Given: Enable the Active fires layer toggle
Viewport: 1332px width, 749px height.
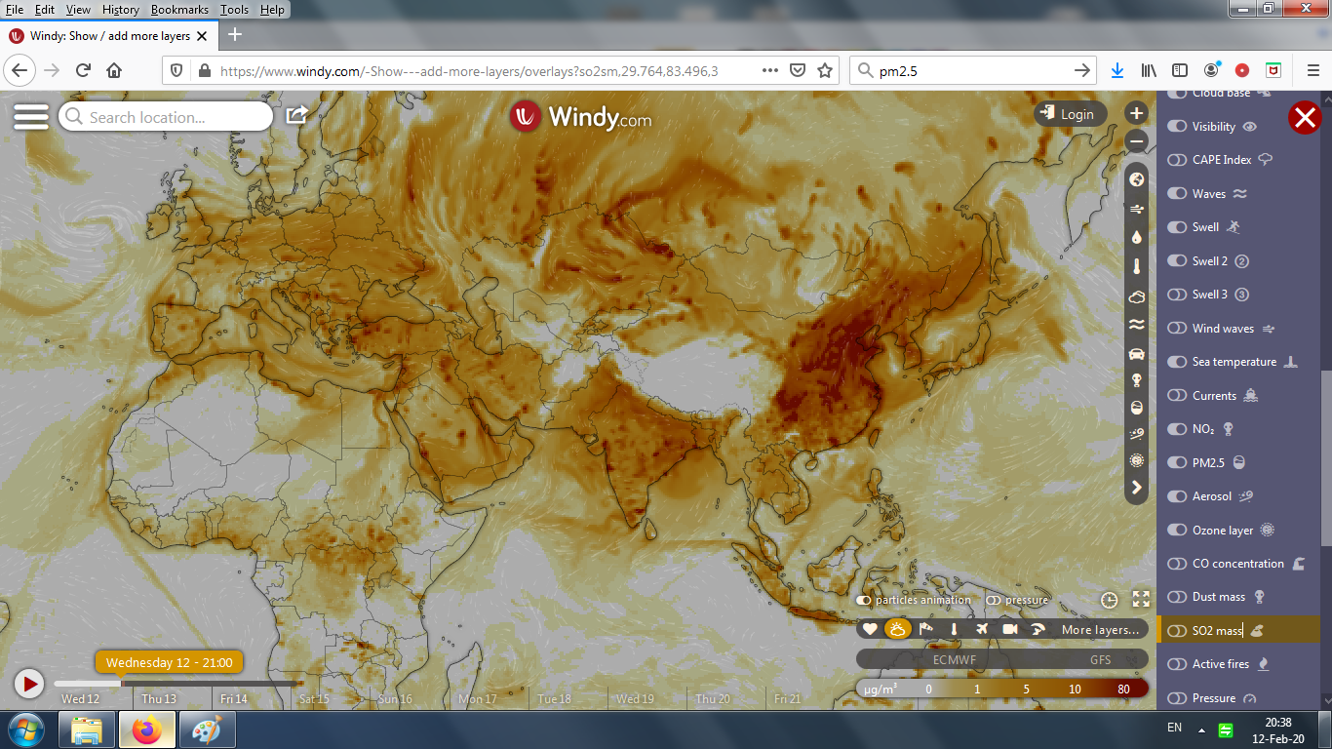Looking at the screenshot, I should (1177, 664).
